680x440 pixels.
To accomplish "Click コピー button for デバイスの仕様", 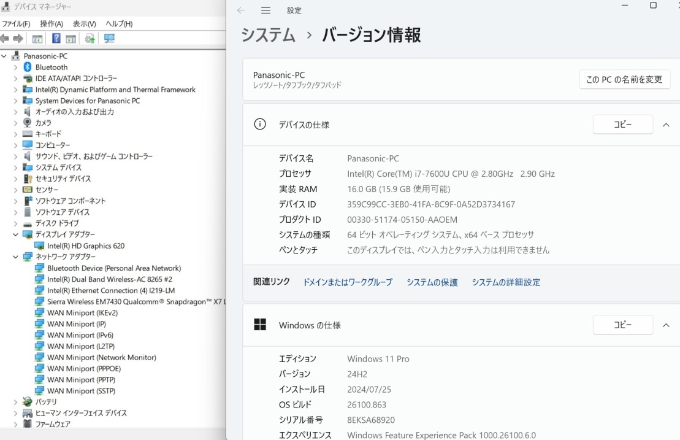I will (x=623, y=125).
